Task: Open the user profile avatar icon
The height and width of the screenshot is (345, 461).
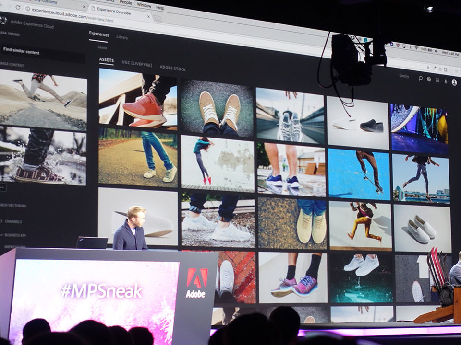Action: point(454,82)
